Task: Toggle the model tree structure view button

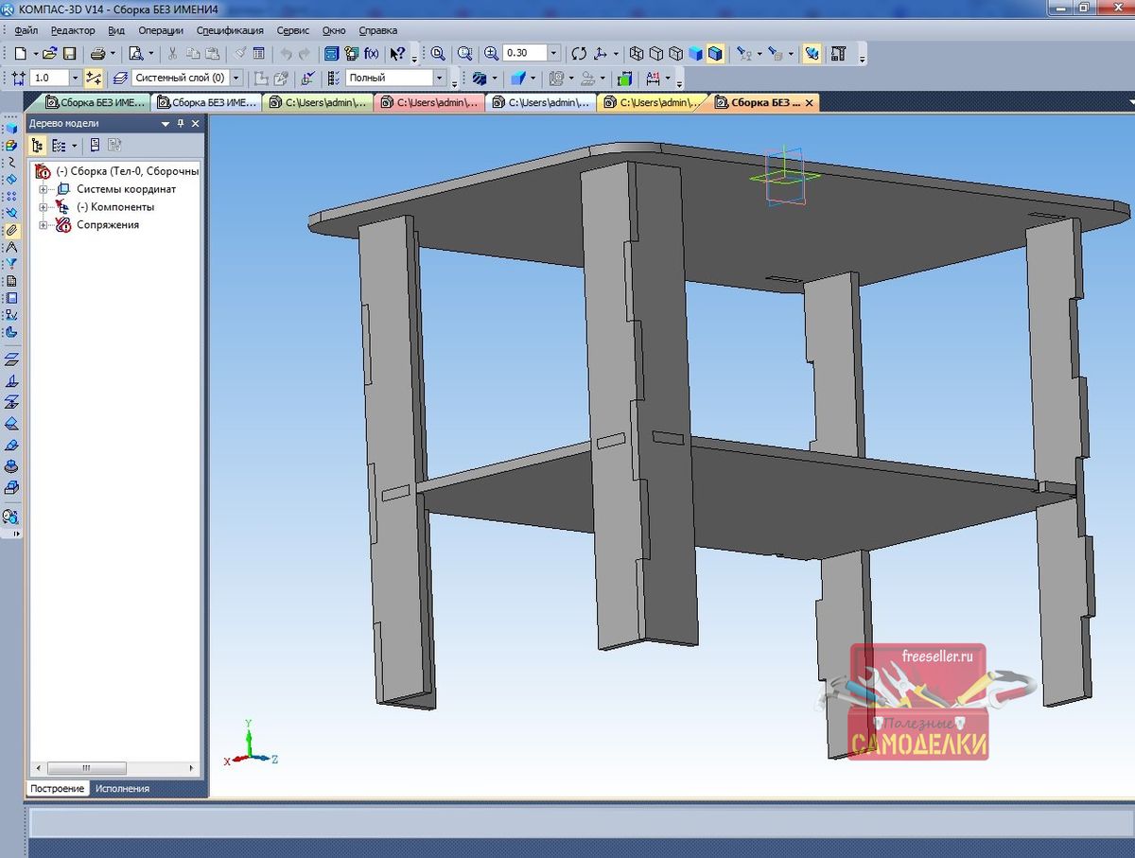Action: [x=38, y=146]
